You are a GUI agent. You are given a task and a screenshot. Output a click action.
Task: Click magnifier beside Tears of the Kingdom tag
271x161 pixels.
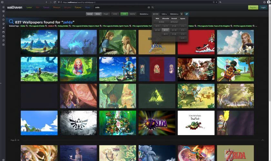pos(231,26)
